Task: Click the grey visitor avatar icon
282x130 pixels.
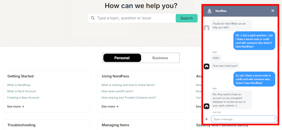Action: point(206,28)
